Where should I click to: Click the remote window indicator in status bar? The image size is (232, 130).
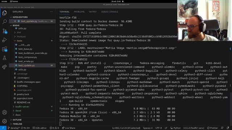(x=3, y=128)
